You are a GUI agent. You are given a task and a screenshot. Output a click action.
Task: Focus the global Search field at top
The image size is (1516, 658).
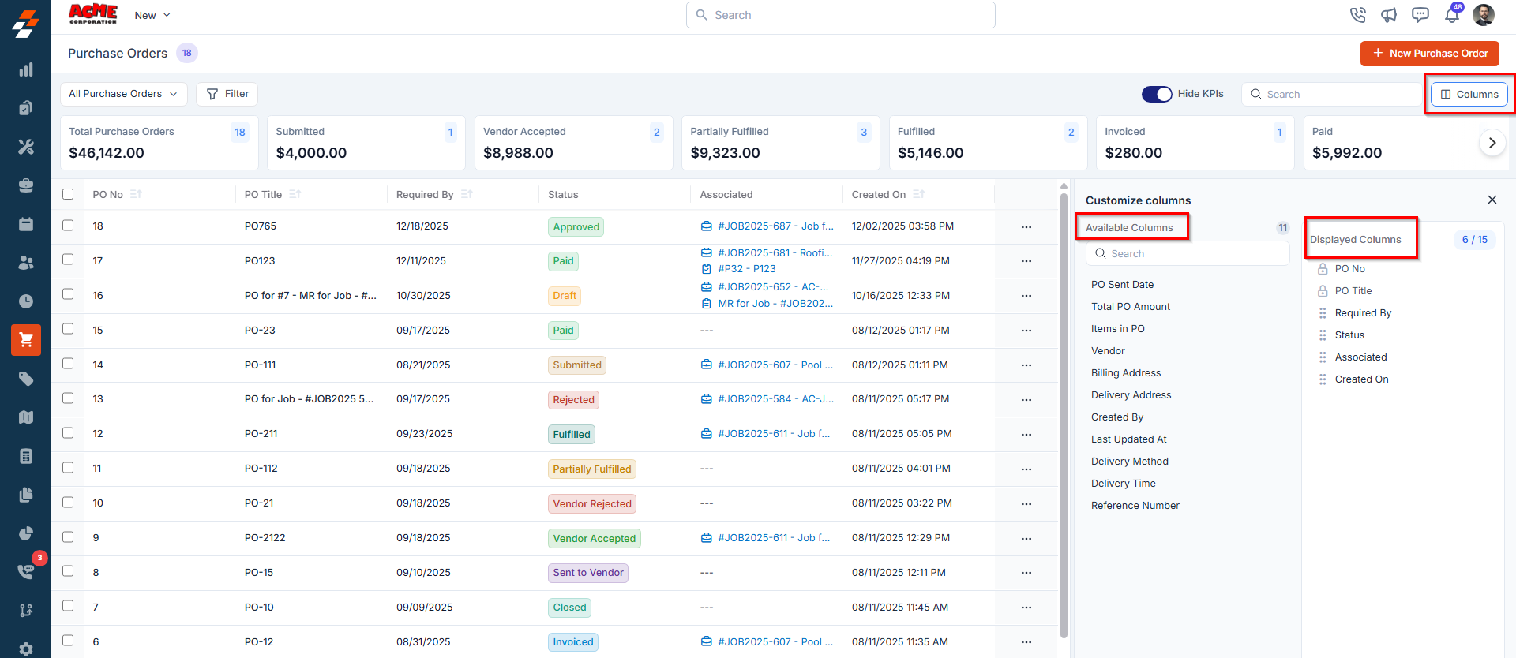(x=840, y=15)
